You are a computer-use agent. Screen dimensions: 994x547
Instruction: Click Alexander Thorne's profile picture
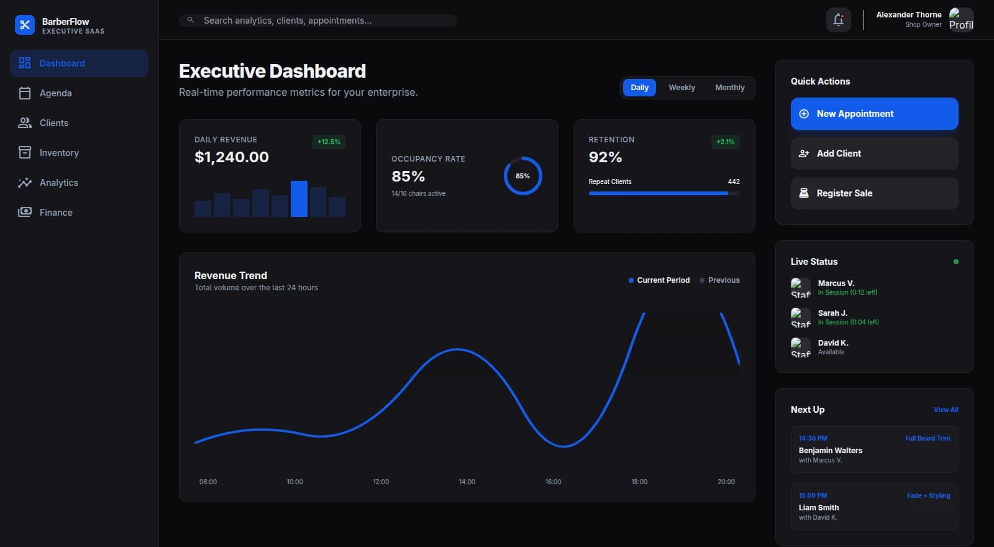[962, 19]
